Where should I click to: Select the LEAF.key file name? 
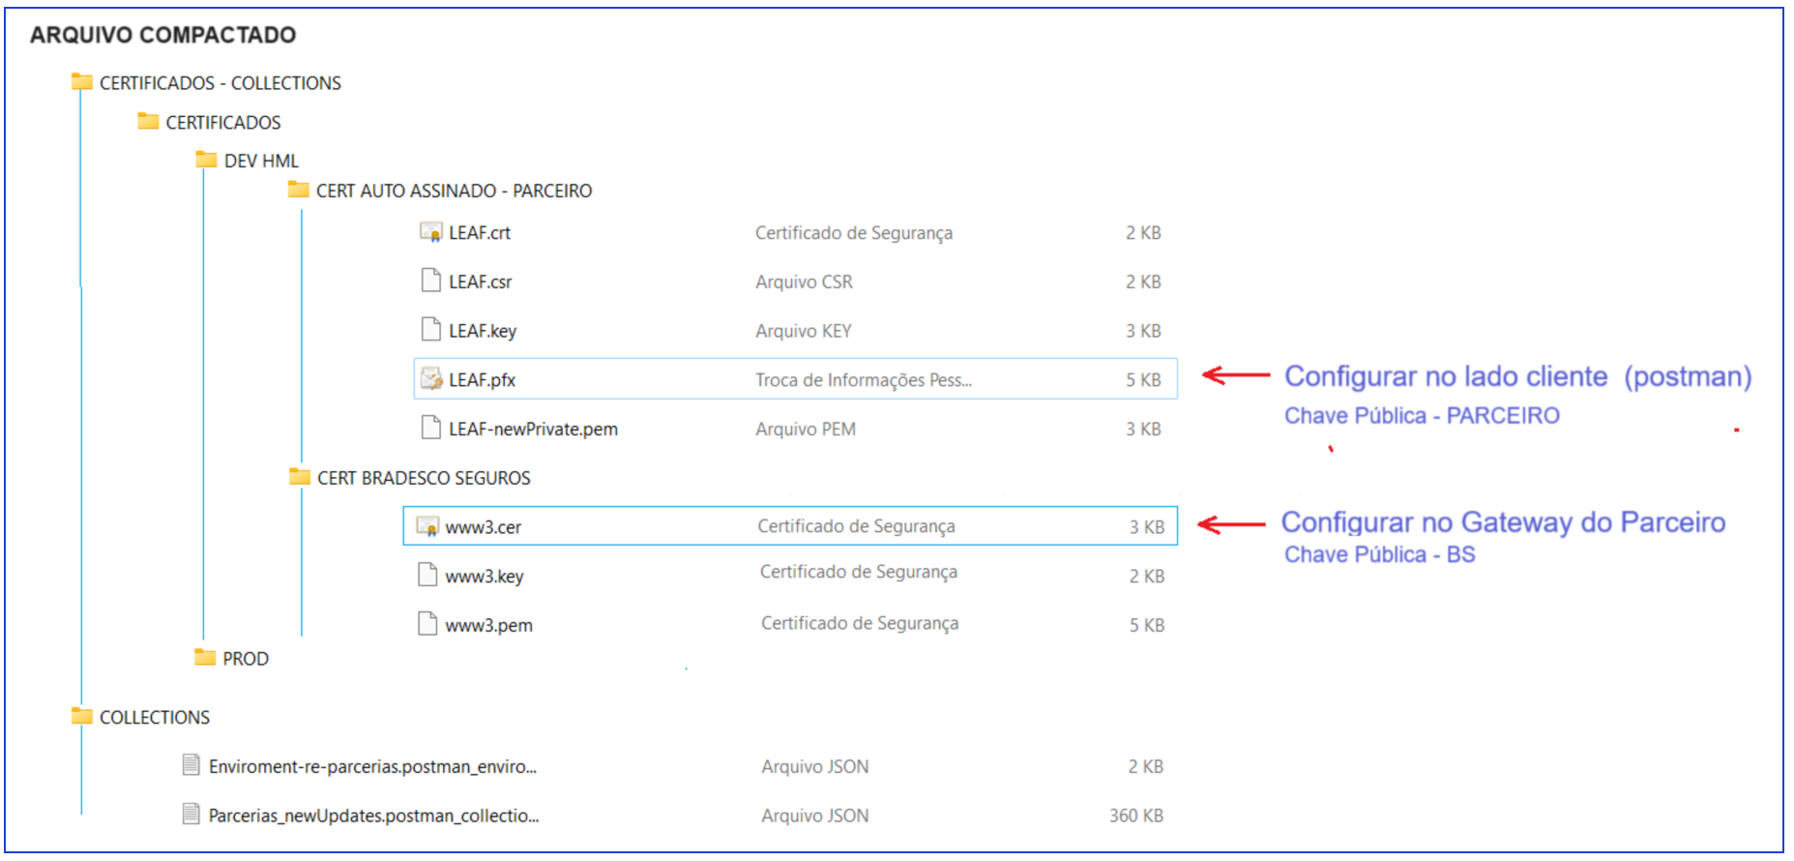pos(482,331)
